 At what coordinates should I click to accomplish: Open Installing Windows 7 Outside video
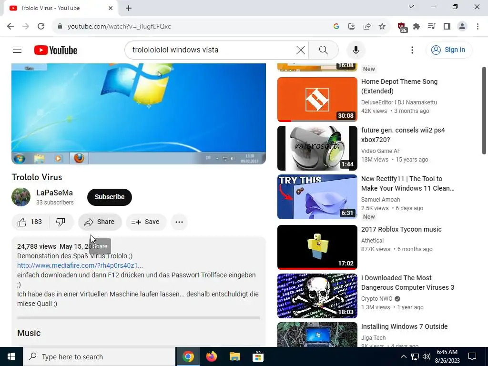[404, 326]
